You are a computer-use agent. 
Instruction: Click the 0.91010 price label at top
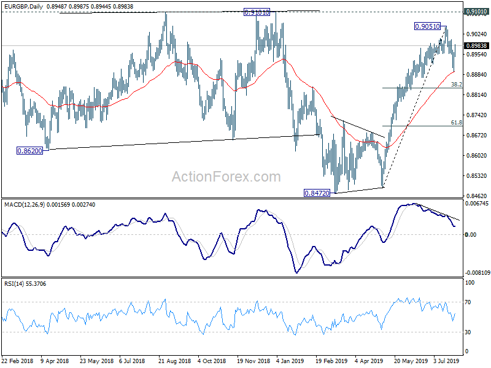[257, 12]
